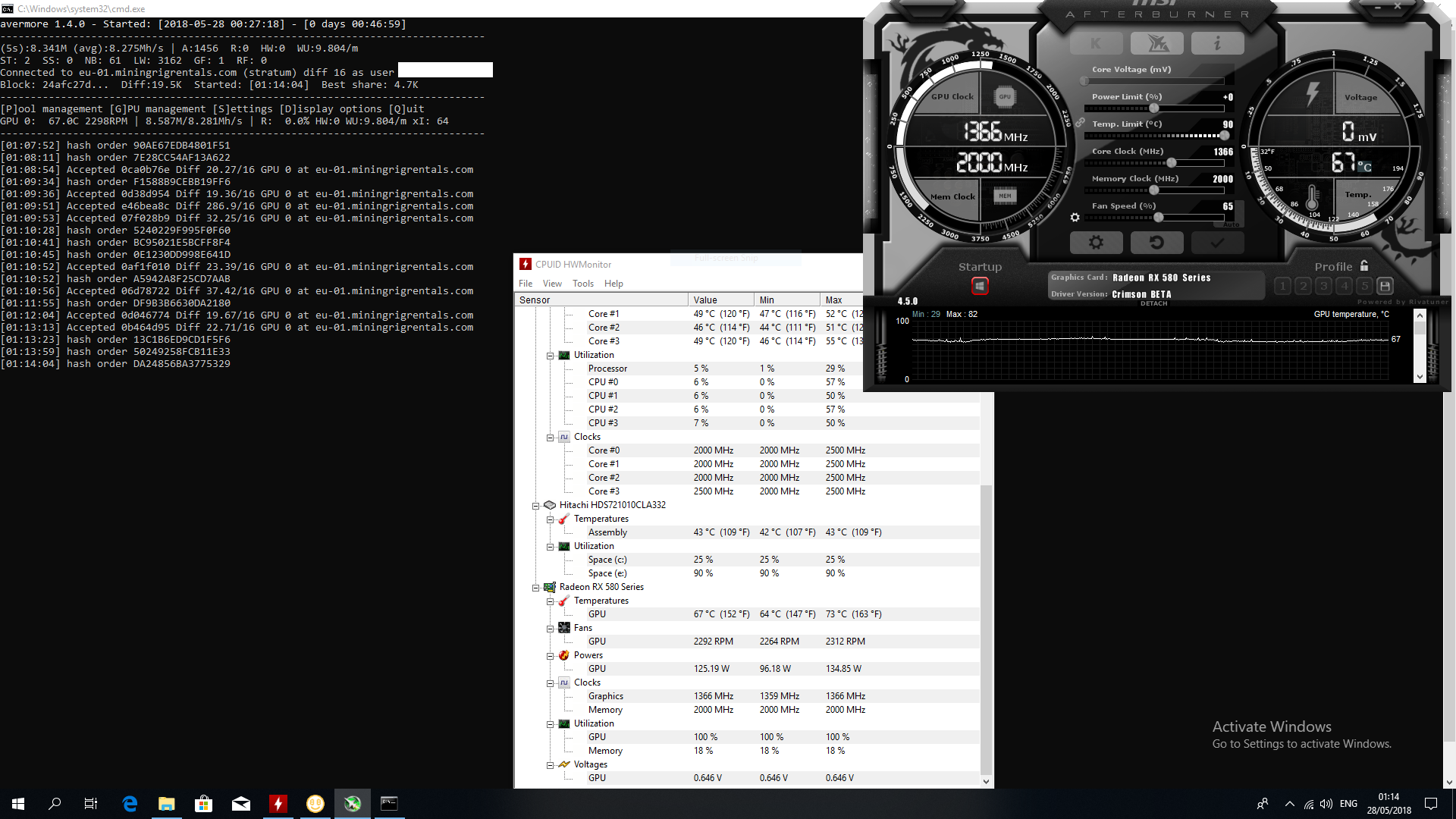Select profile slot 1 in Afterburner
Viewport: 1456px width, 819px height.
1282,286
